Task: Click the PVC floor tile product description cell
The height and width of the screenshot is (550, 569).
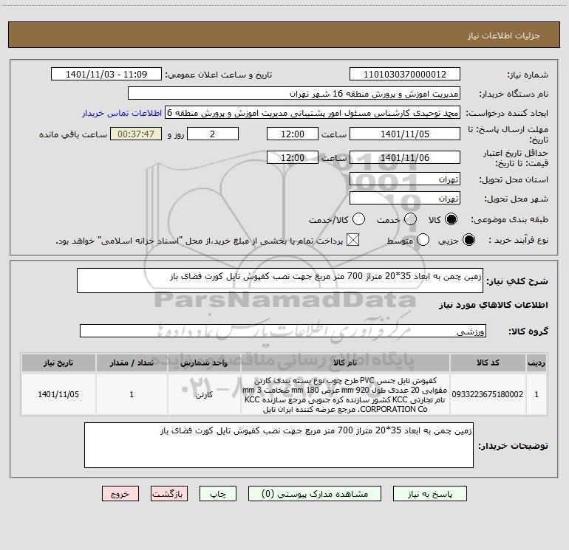Action: pyautogui.click(x=345, y=394)
